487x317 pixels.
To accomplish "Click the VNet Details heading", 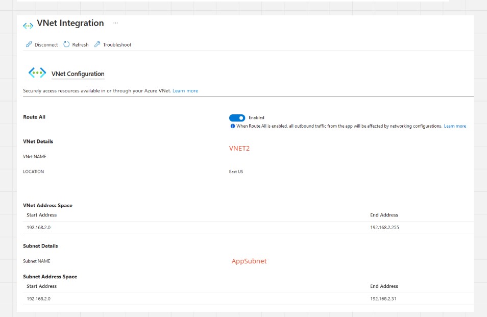I will point(38,141).
